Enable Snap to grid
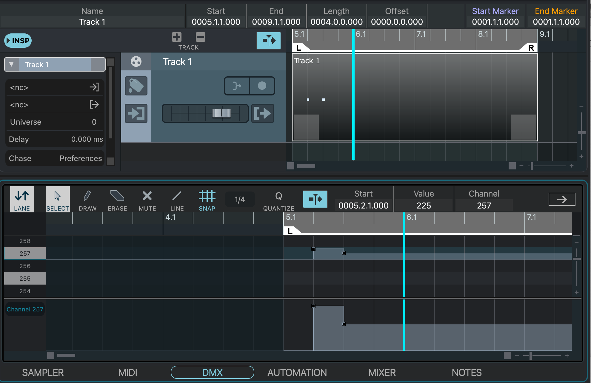This screenshot has height=383, width=591. click(207, 199)
